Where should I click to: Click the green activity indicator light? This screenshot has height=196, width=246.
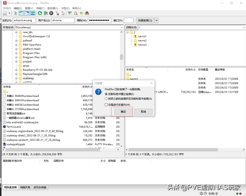(237, 193)
